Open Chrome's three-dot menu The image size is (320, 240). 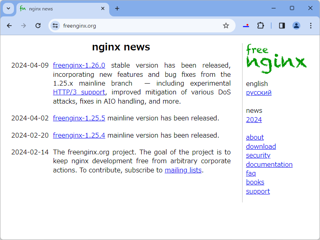[311, 25]
